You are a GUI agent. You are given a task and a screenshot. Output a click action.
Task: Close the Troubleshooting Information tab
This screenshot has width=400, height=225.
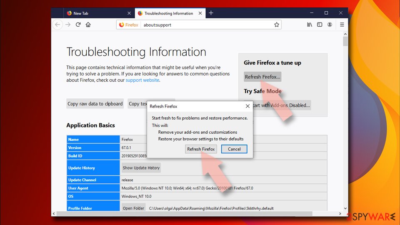click(200, 13)
